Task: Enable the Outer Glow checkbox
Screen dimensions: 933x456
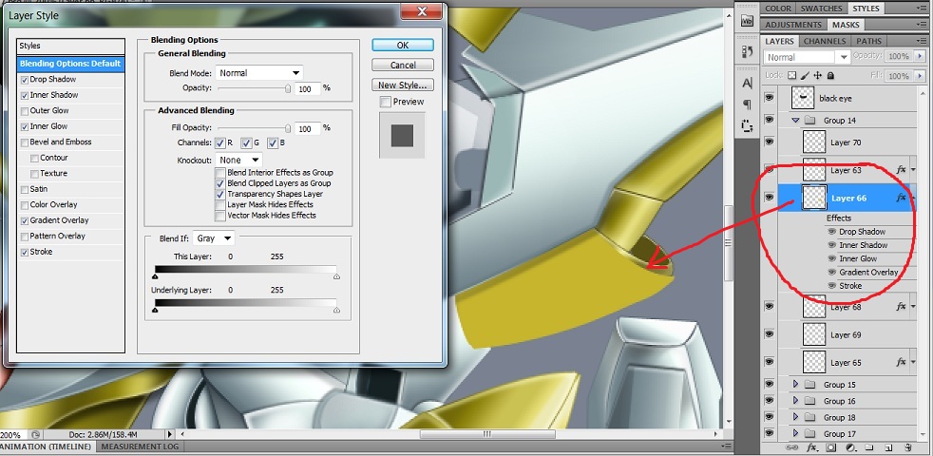Action: point(25,111)
